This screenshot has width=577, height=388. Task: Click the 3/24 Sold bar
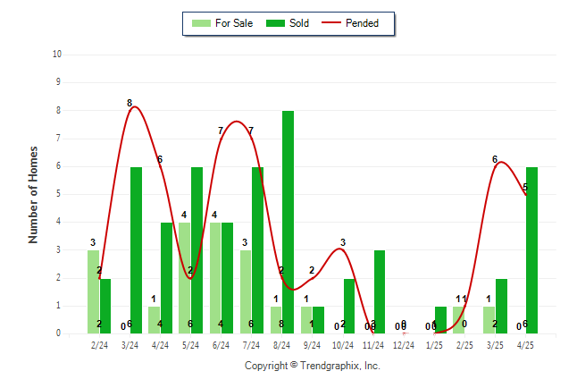(x=136, y=250)
